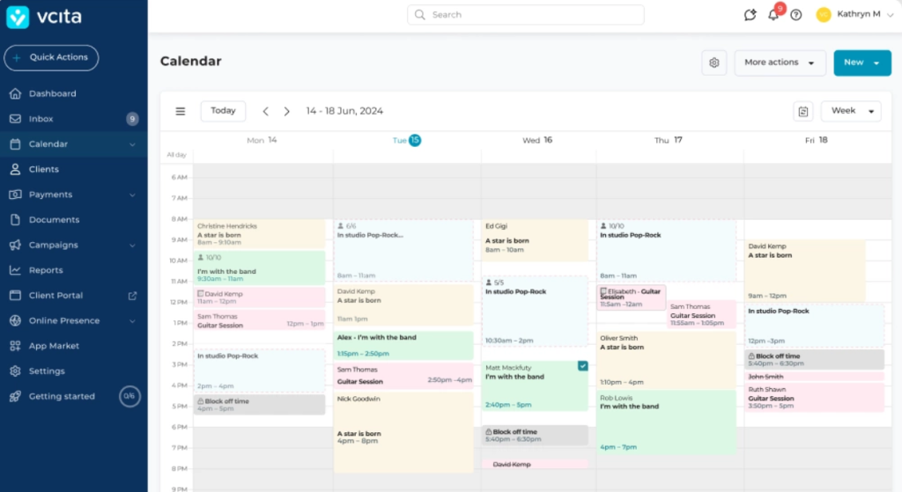
Task: Expand the New button dropdown arrow
Action: [x=876, y=63]
